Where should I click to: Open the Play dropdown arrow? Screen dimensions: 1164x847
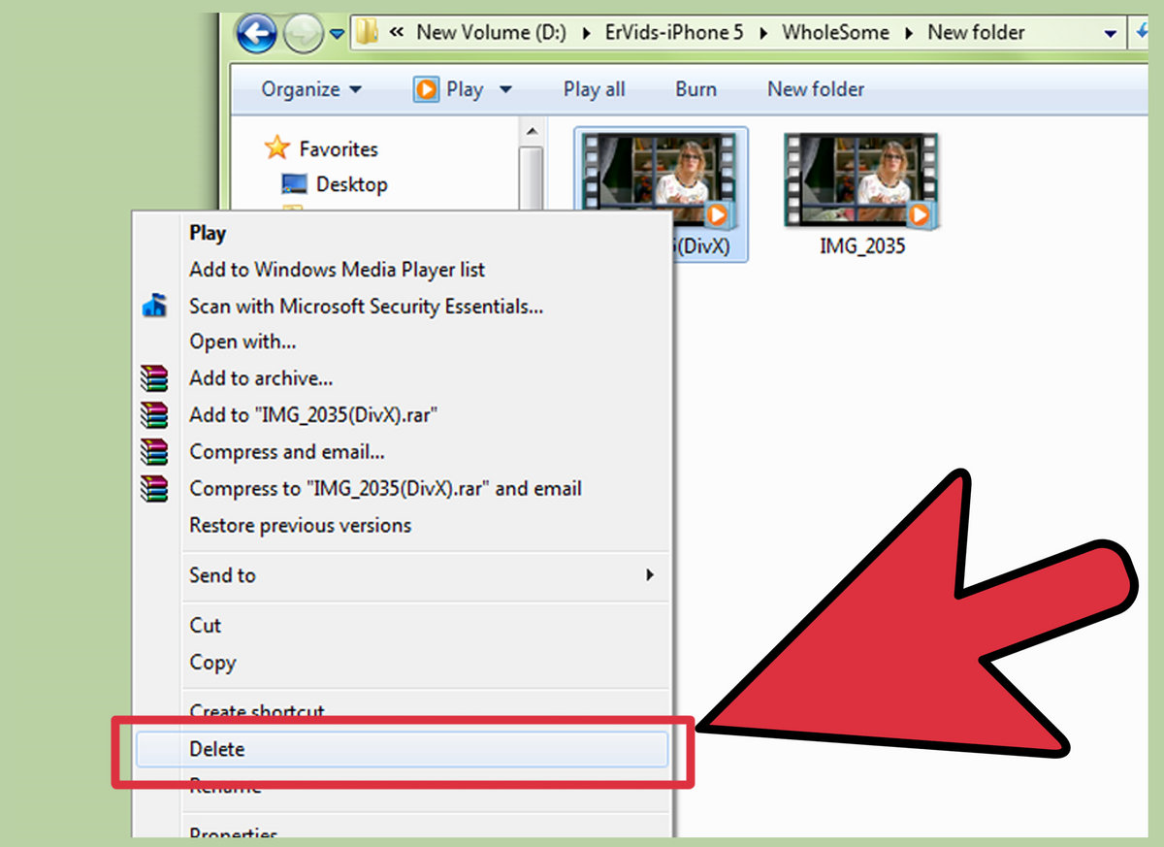coord(505,88)
